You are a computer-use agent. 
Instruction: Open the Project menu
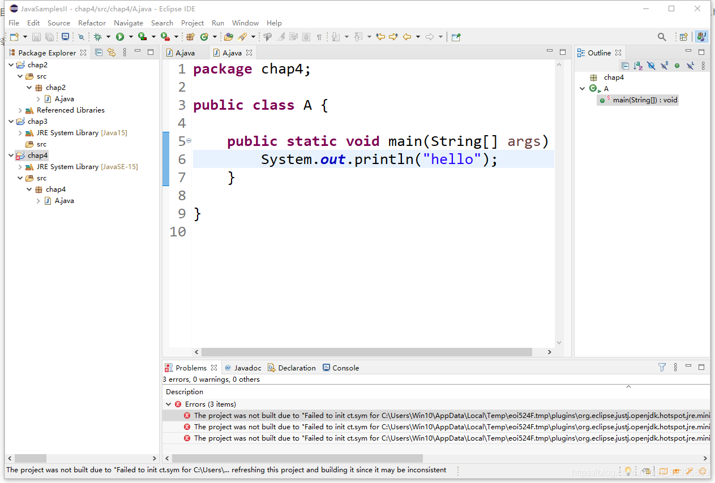(192, 23)
